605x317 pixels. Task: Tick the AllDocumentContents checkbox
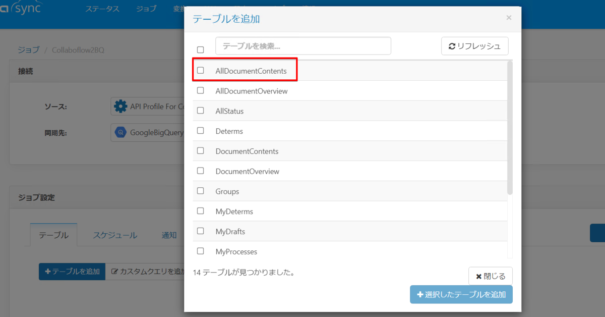click(x=201, y=70)
